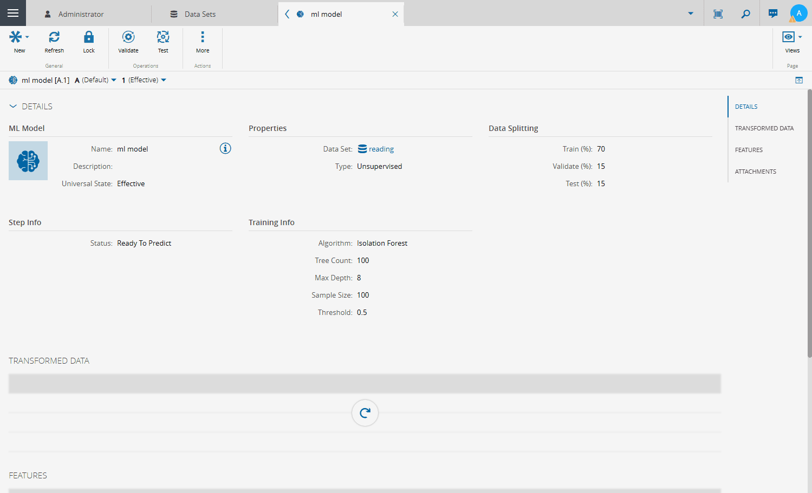Click the ml model thumbnail image
This screenshot has width=812, height=493.
click(x=28, y=161)
